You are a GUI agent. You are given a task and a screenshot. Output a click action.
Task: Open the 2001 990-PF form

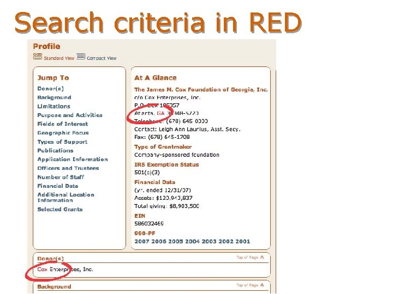pos(242,241)
